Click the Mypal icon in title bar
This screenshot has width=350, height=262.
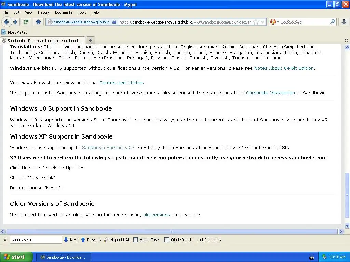(3, 4)
